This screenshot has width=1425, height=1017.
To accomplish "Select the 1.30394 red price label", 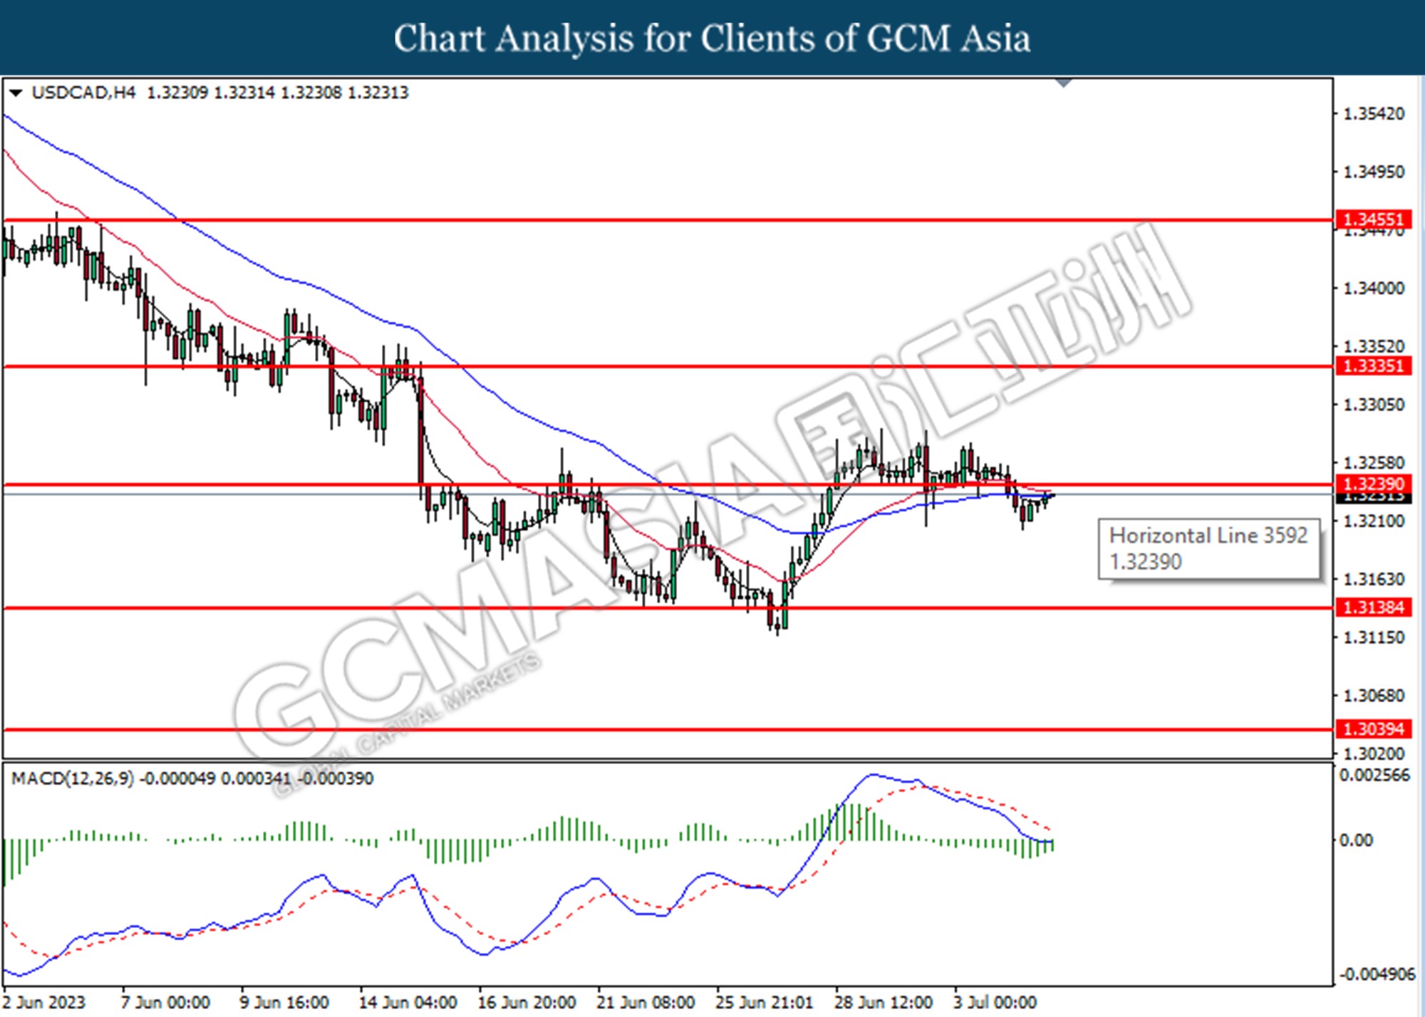I will (1374, 729).
